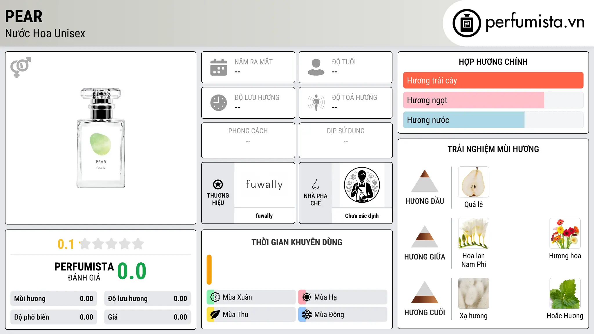The image size is (594, 334).
Task: Click the Giá score row
Action: pos(148,317)
